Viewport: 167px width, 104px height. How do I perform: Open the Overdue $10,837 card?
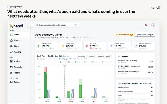[95, 46]
